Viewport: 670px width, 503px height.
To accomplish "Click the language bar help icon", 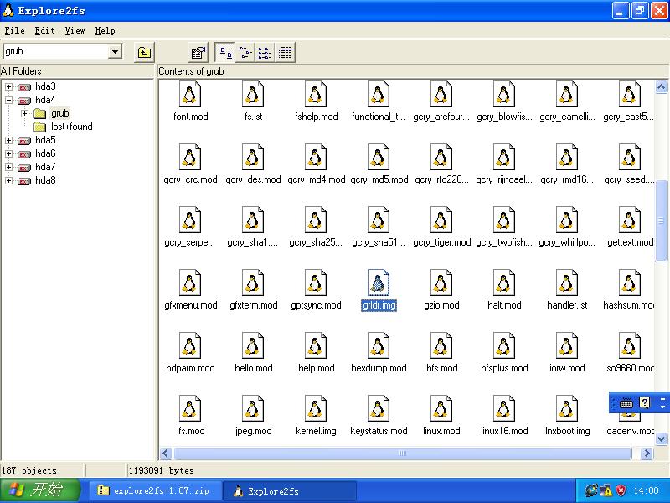I will (644, 402).
